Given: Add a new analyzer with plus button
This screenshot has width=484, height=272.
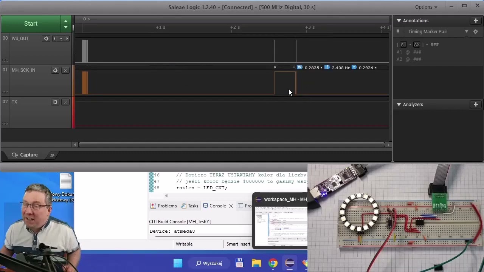Looking at the screenshot, I should [476, 105].
